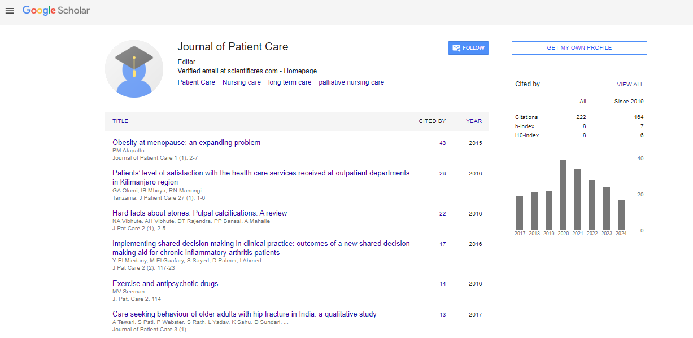Image resolution: width=693 pixels, height=338 pixels.
Task: Sort articles by Year column header
Action: 474,121
